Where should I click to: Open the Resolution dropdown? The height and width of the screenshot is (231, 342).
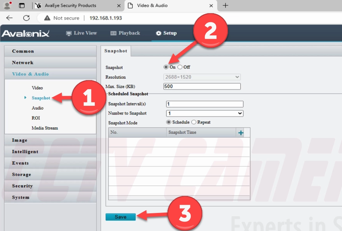[202, 77]
